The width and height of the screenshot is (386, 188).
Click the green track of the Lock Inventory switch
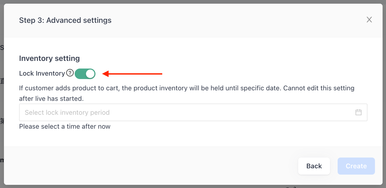pos(80,74)
